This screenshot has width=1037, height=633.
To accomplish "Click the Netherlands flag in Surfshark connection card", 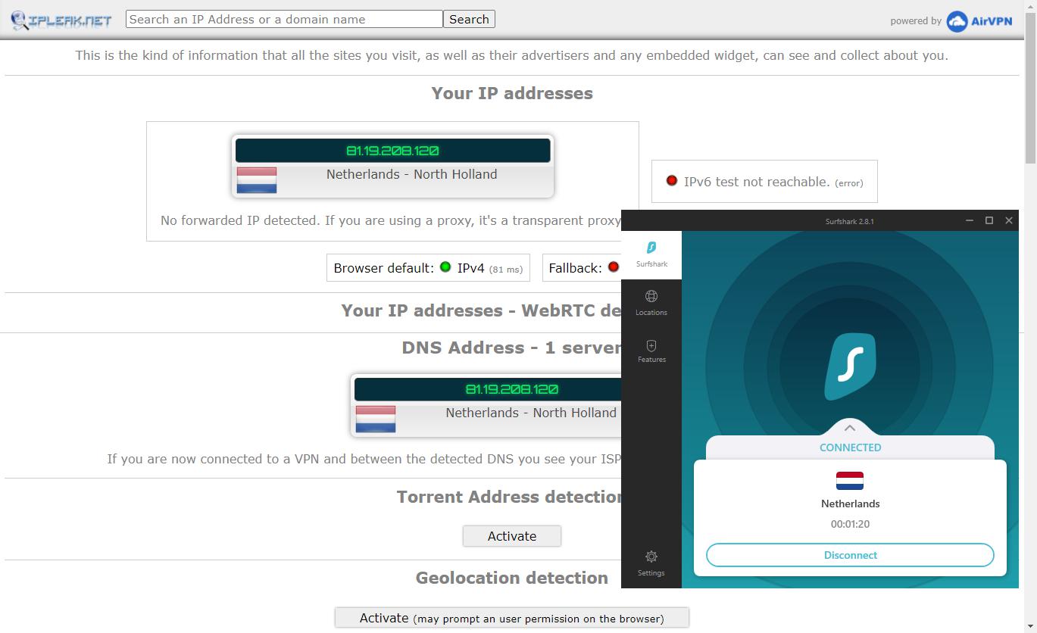I will (850, 481).
